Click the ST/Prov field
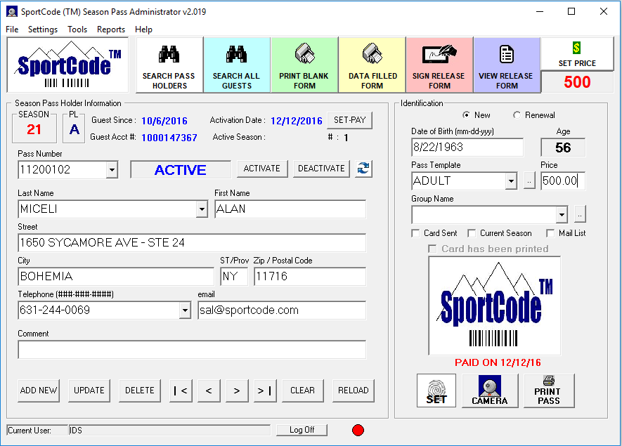Image resolution: width=622 pixels, height=446 pixels. (234, 276)
